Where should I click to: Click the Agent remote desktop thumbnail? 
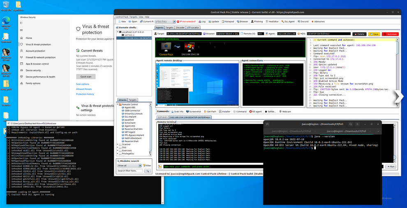(197, 84)
